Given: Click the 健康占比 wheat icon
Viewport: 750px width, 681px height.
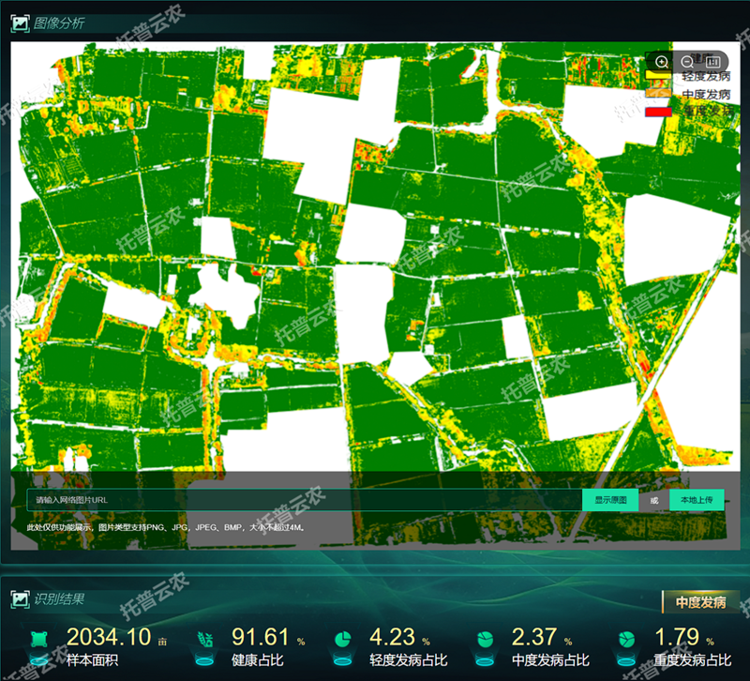Looking at the screenshot, I should (204, 640).
